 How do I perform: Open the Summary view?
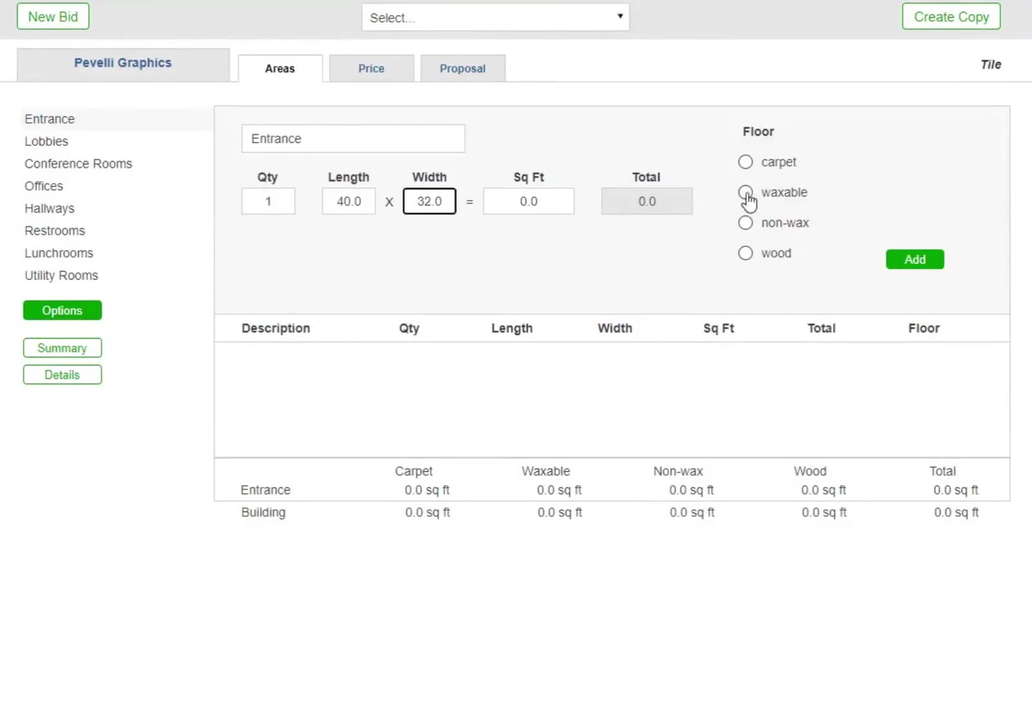[63, 348]
